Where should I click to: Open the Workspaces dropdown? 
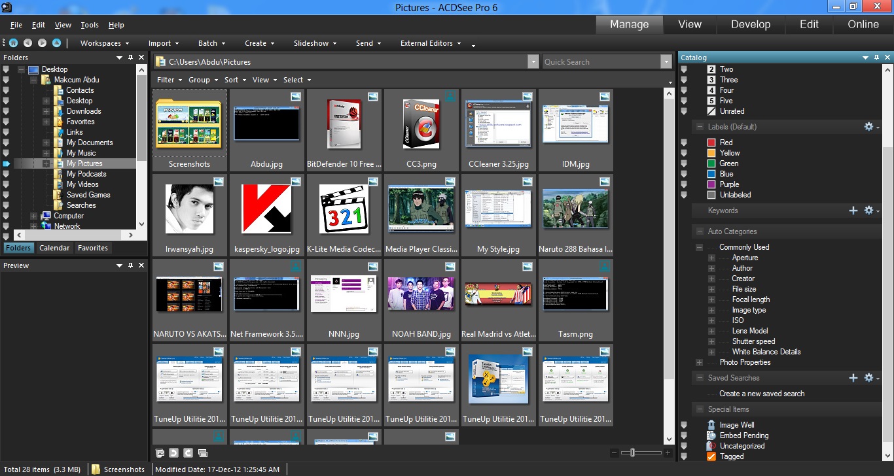tap(105, 43)
